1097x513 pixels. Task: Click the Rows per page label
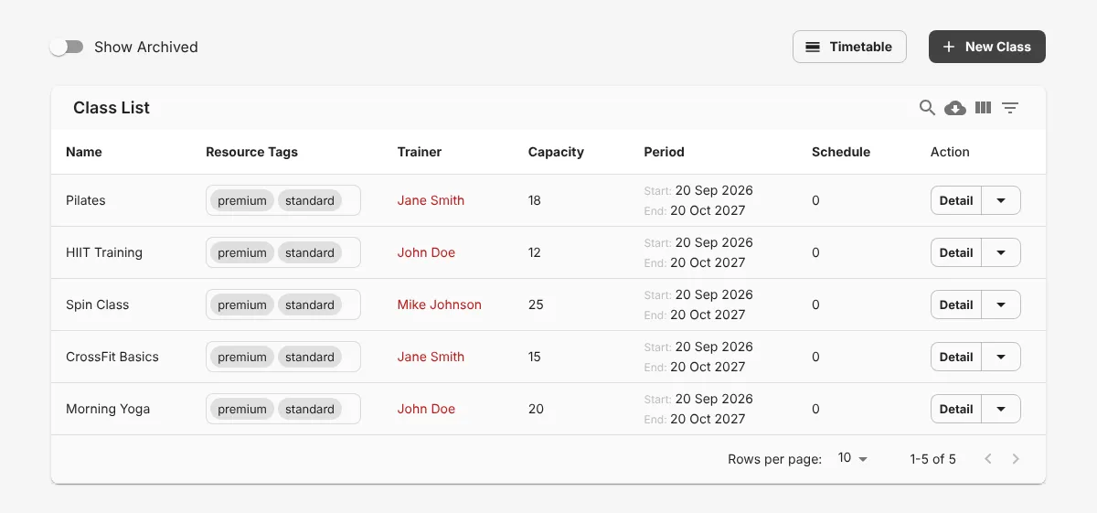[x=774, y=459]
